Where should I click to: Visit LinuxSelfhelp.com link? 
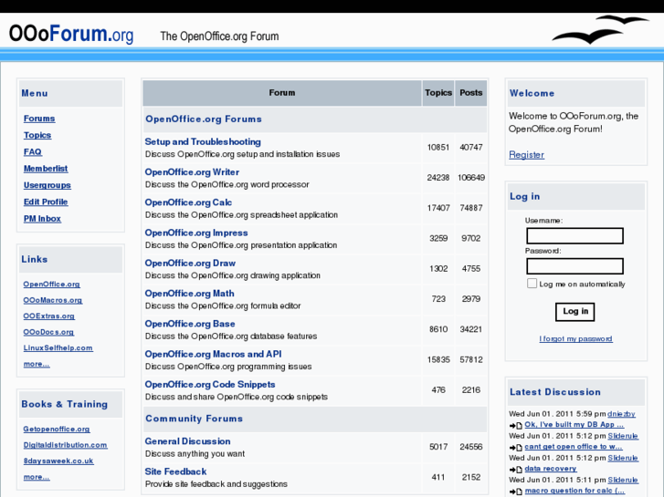pos(58,348)
